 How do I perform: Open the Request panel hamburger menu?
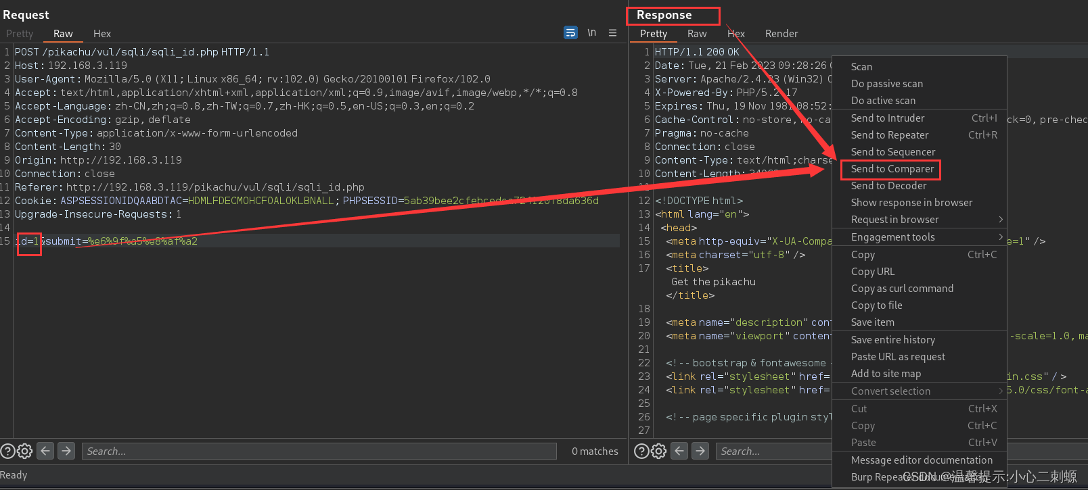click(x=612, y=32)
